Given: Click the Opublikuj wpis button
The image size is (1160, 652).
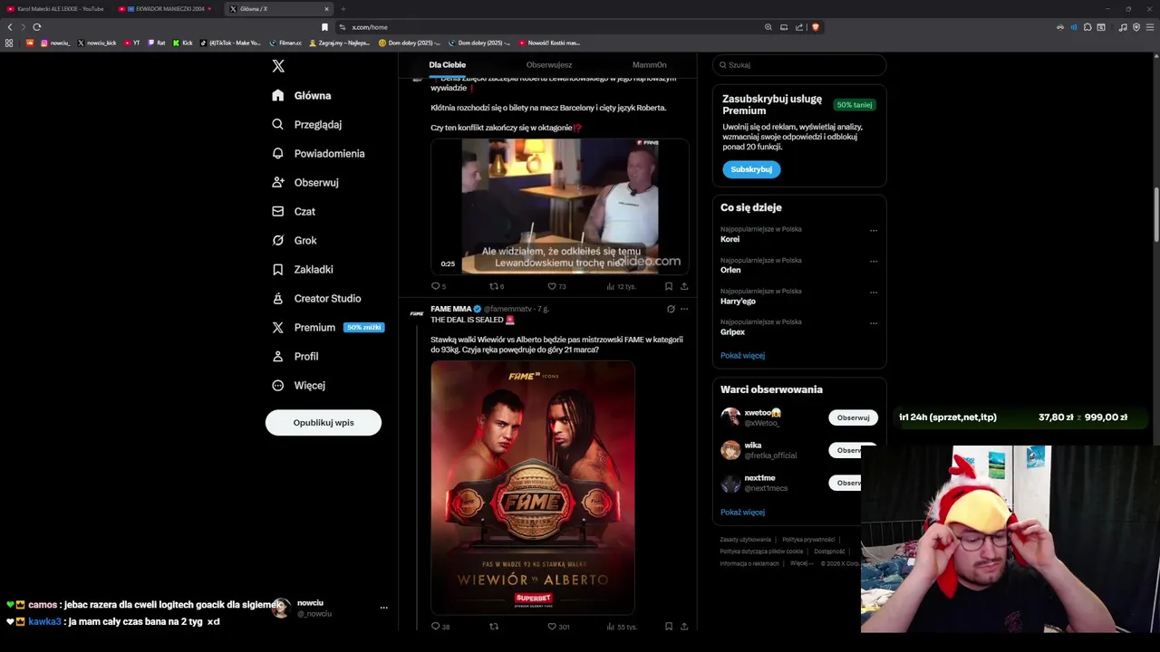Looking at the screenshot, I should point(324,422).
